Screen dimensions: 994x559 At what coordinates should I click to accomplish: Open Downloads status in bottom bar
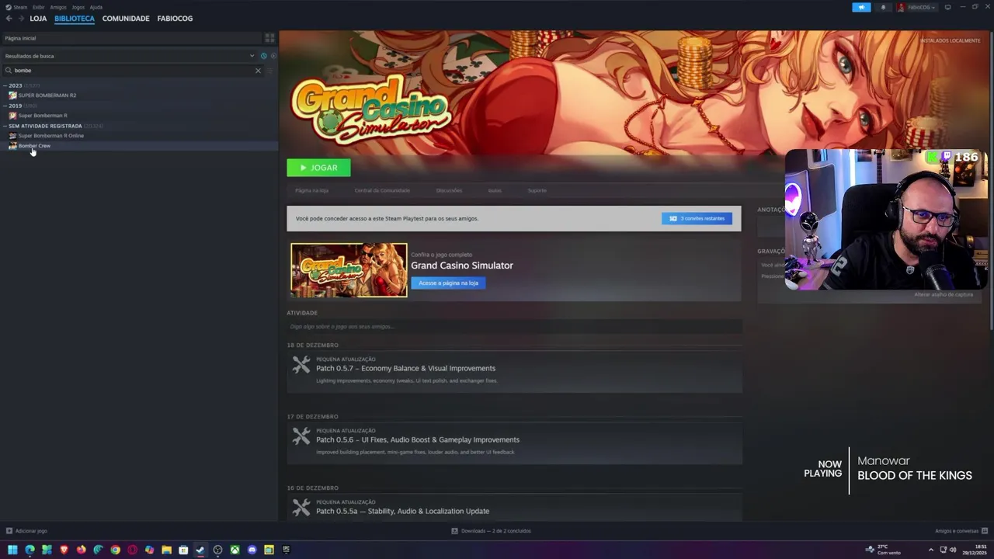pos(492,531)
